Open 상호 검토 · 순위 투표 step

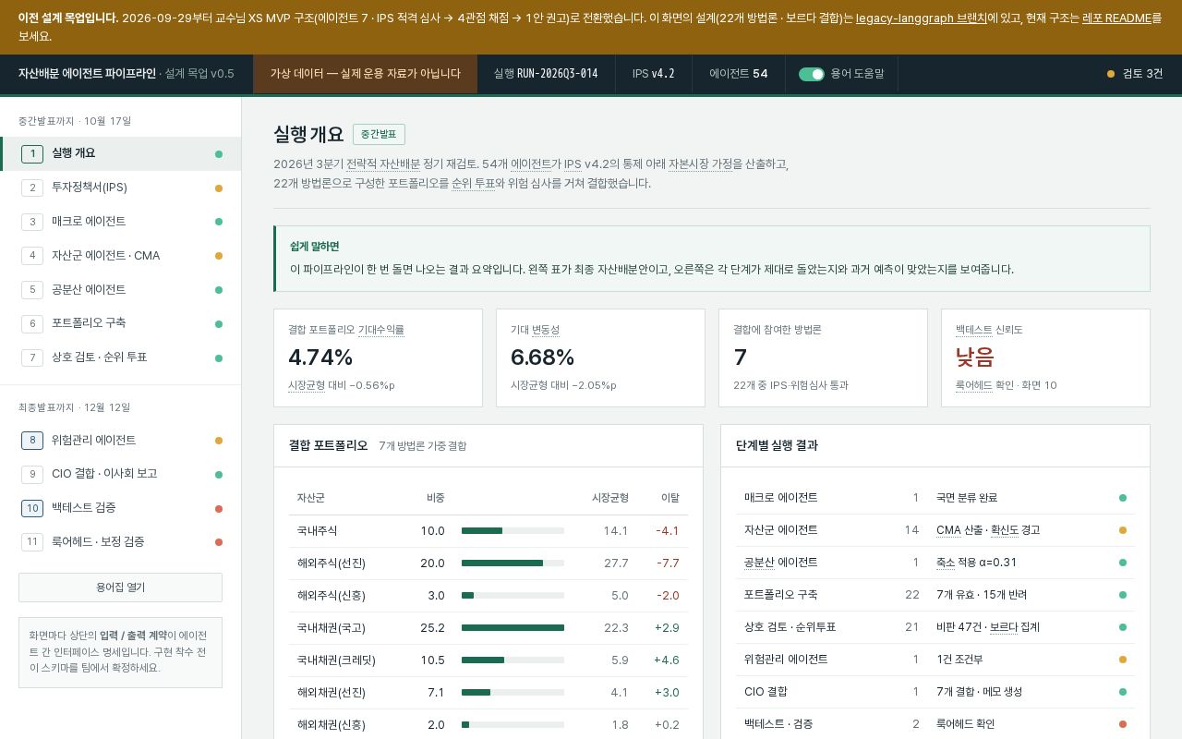[120, 357]
